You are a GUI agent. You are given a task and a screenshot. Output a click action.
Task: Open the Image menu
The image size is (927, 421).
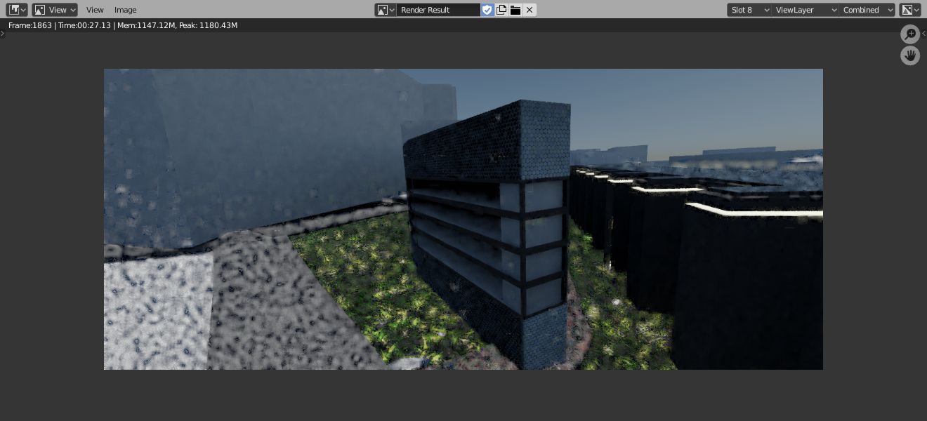126,10
